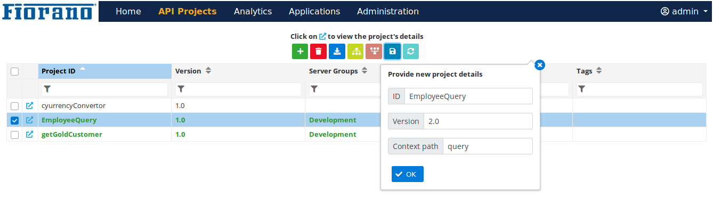Image resolution: width=713 pixels, height=206 pixels.
Task: Click the salmon undeploy tree icon
Action: tap(374, 51)
